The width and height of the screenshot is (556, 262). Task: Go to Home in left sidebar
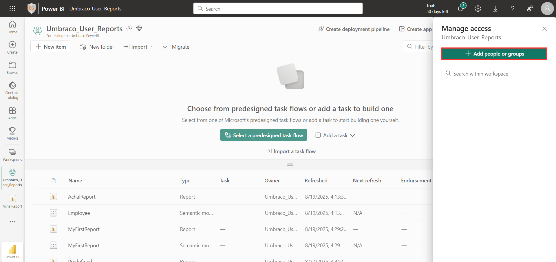coord(12,27)
